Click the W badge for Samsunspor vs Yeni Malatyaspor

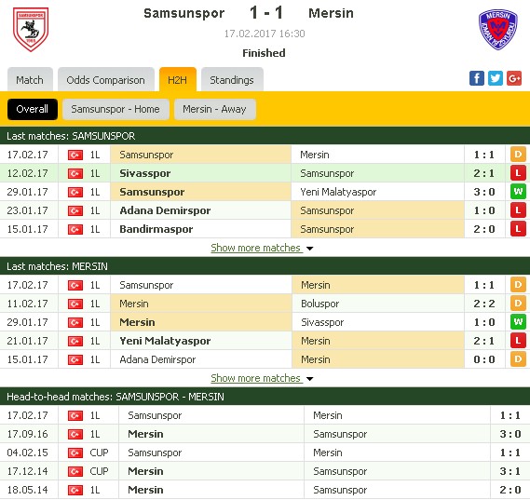tap(518, 192)
